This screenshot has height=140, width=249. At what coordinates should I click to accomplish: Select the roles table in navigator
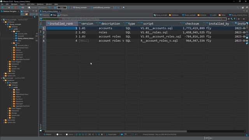pyautogui.click(x=18, y=40)
